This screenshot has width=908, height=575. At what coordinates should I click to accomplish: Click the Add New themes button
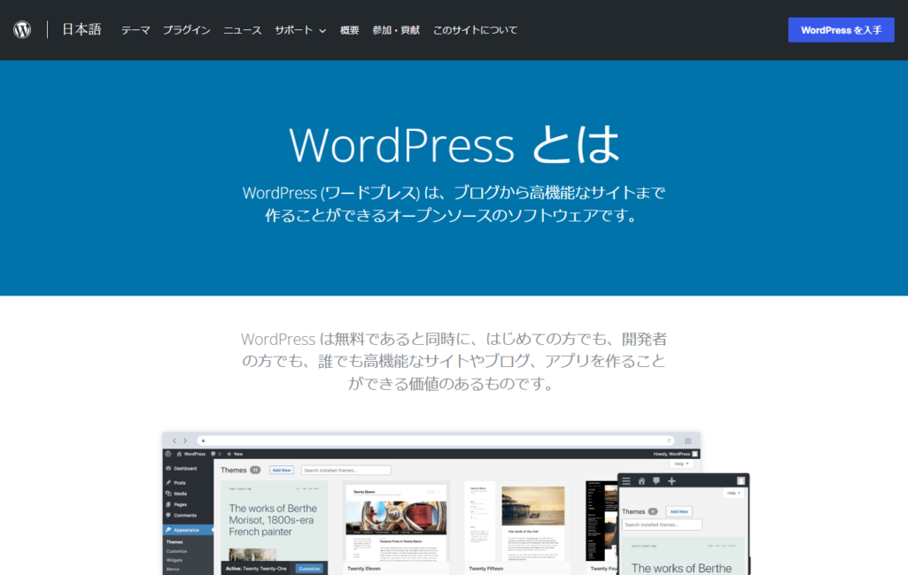282,470
